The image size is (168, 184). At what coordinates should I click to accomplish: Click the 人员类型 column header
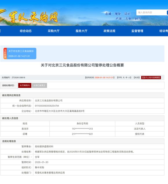click(140, 124)
